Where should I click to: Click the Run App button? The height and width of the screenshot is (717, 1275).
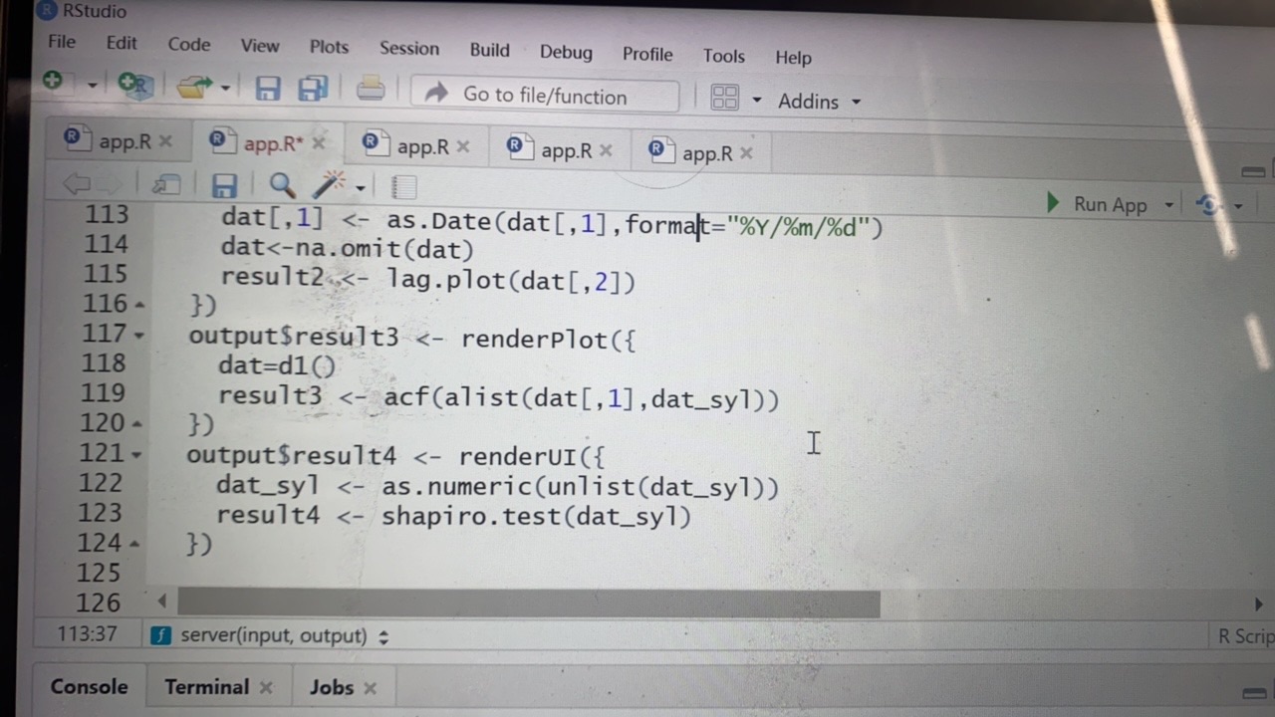1099,204
